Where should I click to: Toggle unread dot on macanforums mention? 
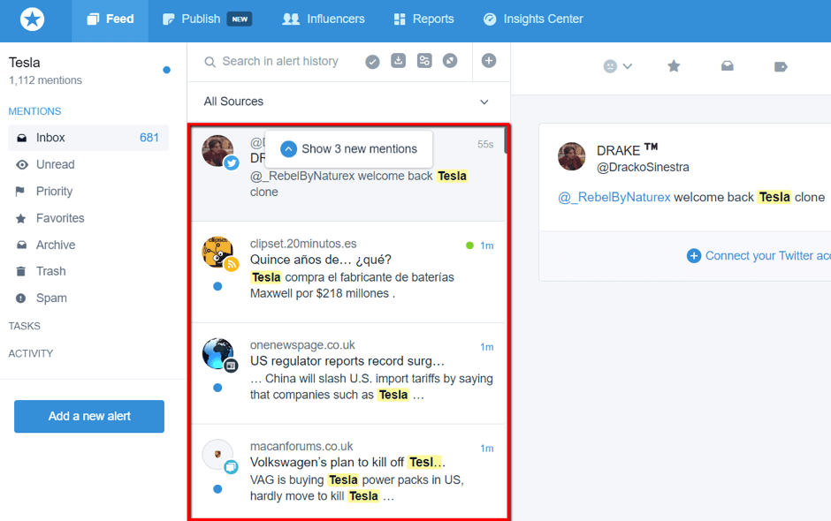click(x=217, y=489)
